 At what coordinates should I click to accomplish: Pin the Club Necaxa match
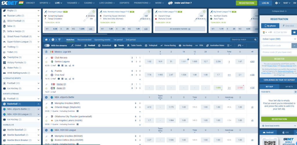pyautogui.click(x=46, y=58)
